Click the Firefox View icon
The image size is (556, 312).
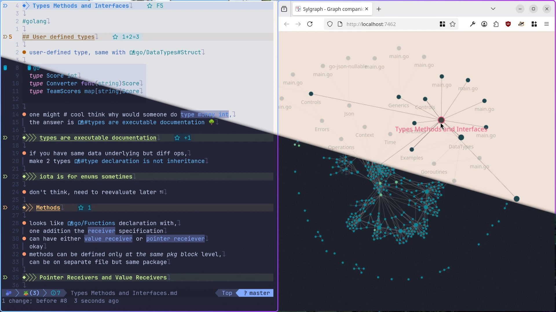(284, 9)
